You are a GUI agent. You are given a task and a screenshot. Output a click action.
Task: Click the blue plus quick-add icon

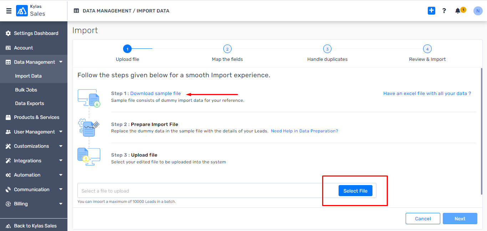(x=431, y=11)
